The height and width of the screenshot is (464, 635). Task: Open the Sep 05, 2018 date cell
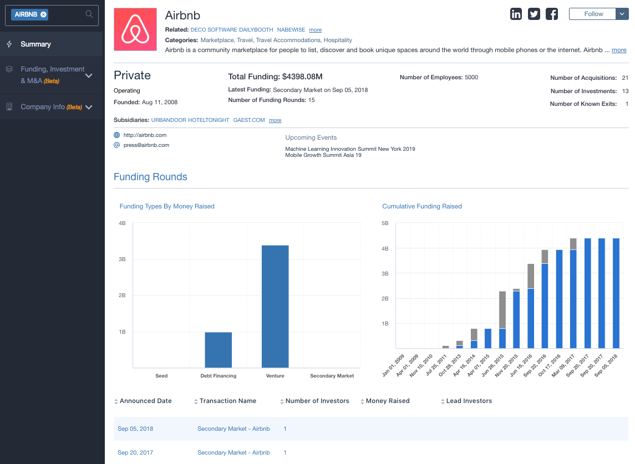[135, 429]
